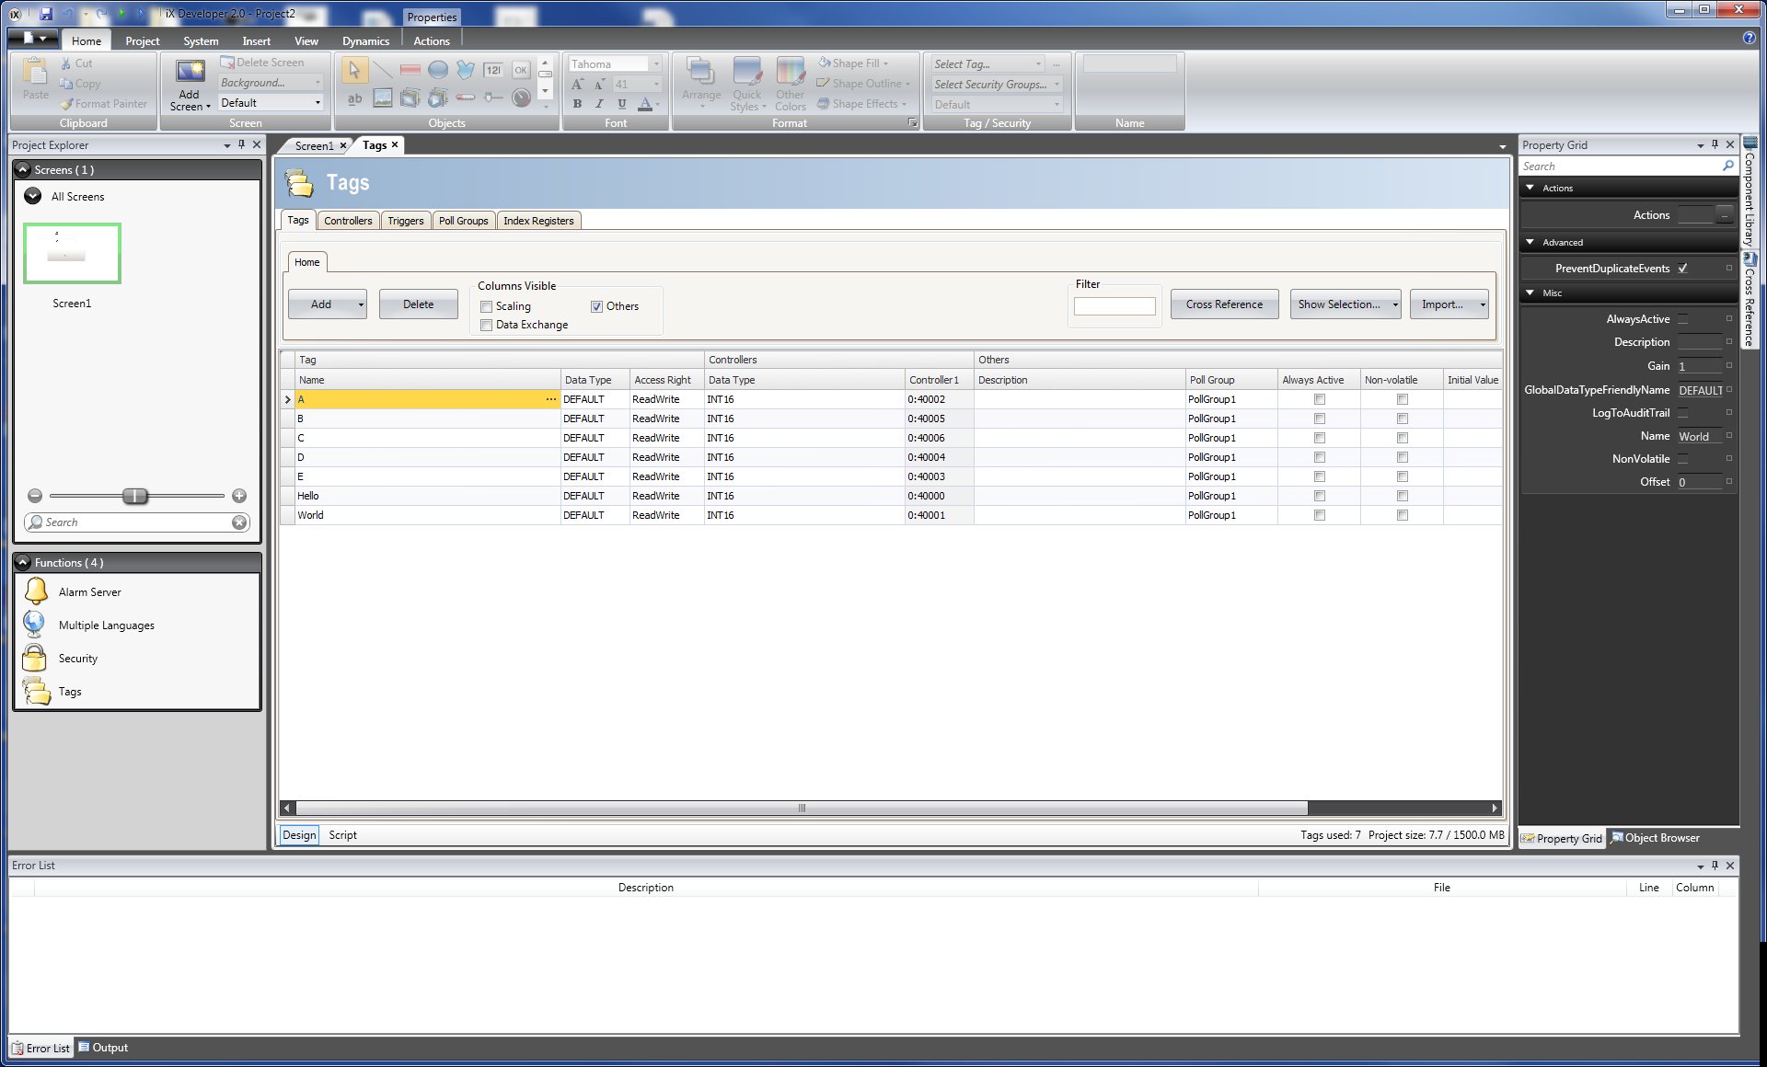The image size is (1767, 1067).
Task: Click the screen thumbnail zoom slider handle
Action: [135, 496]
